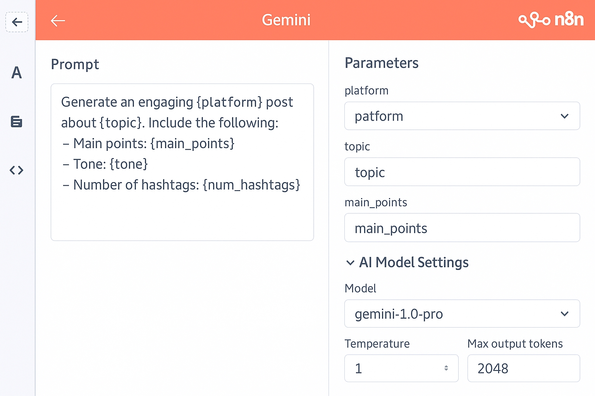Click the sidebar back arrow button
This screenshot has height=396, width=595.
click(17, 22)
